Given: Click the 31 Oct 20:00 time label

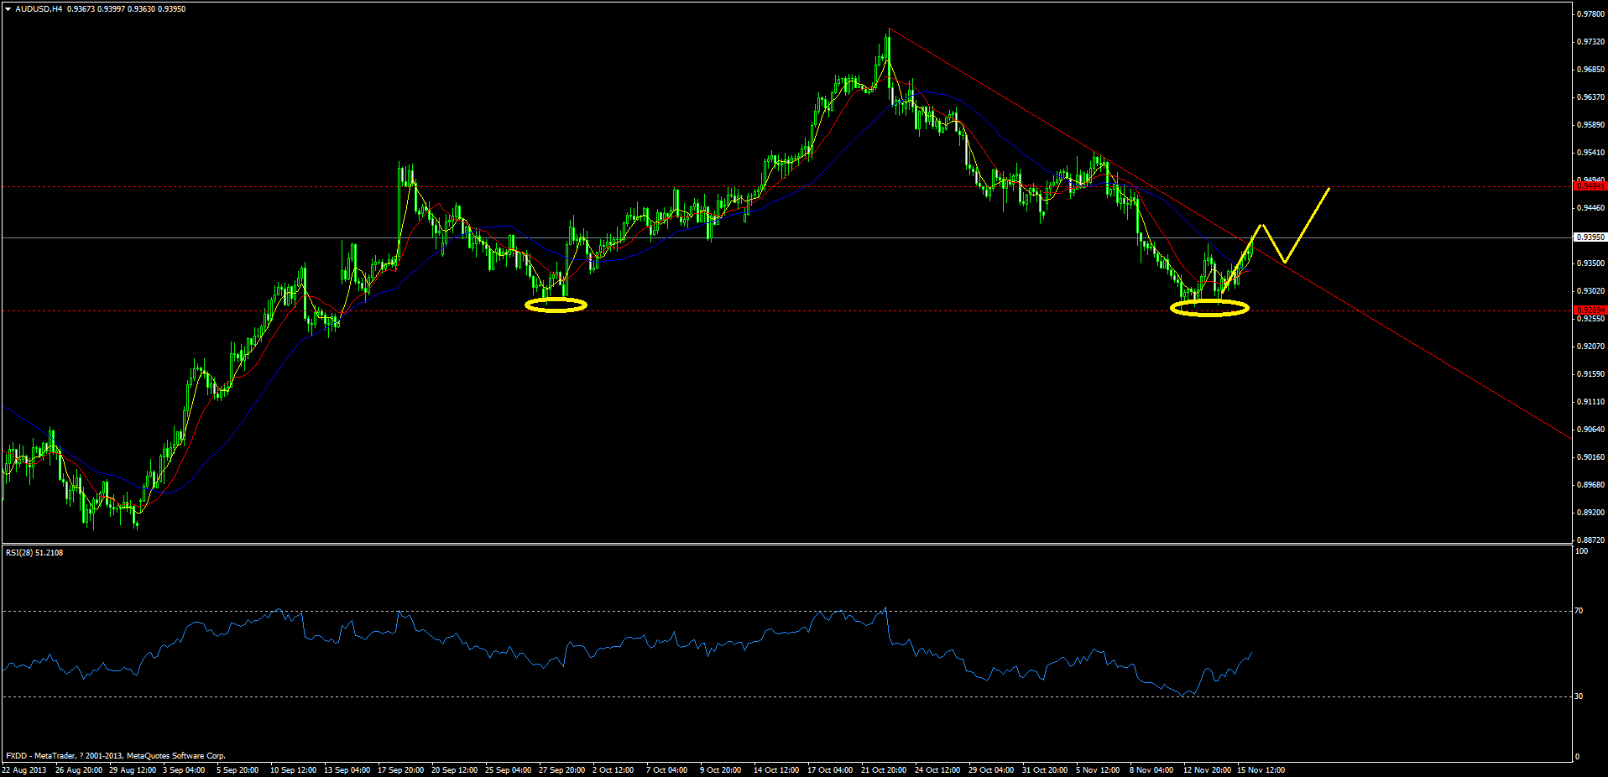Looking at the screenshot, I should [x=1046, y=770].
